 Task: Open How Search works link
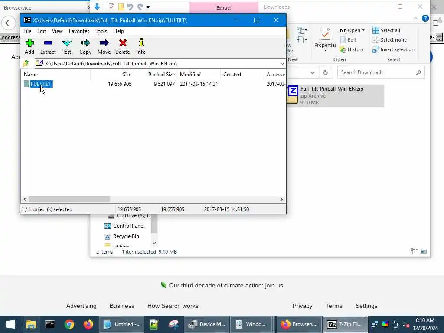[x=173, y=306]
